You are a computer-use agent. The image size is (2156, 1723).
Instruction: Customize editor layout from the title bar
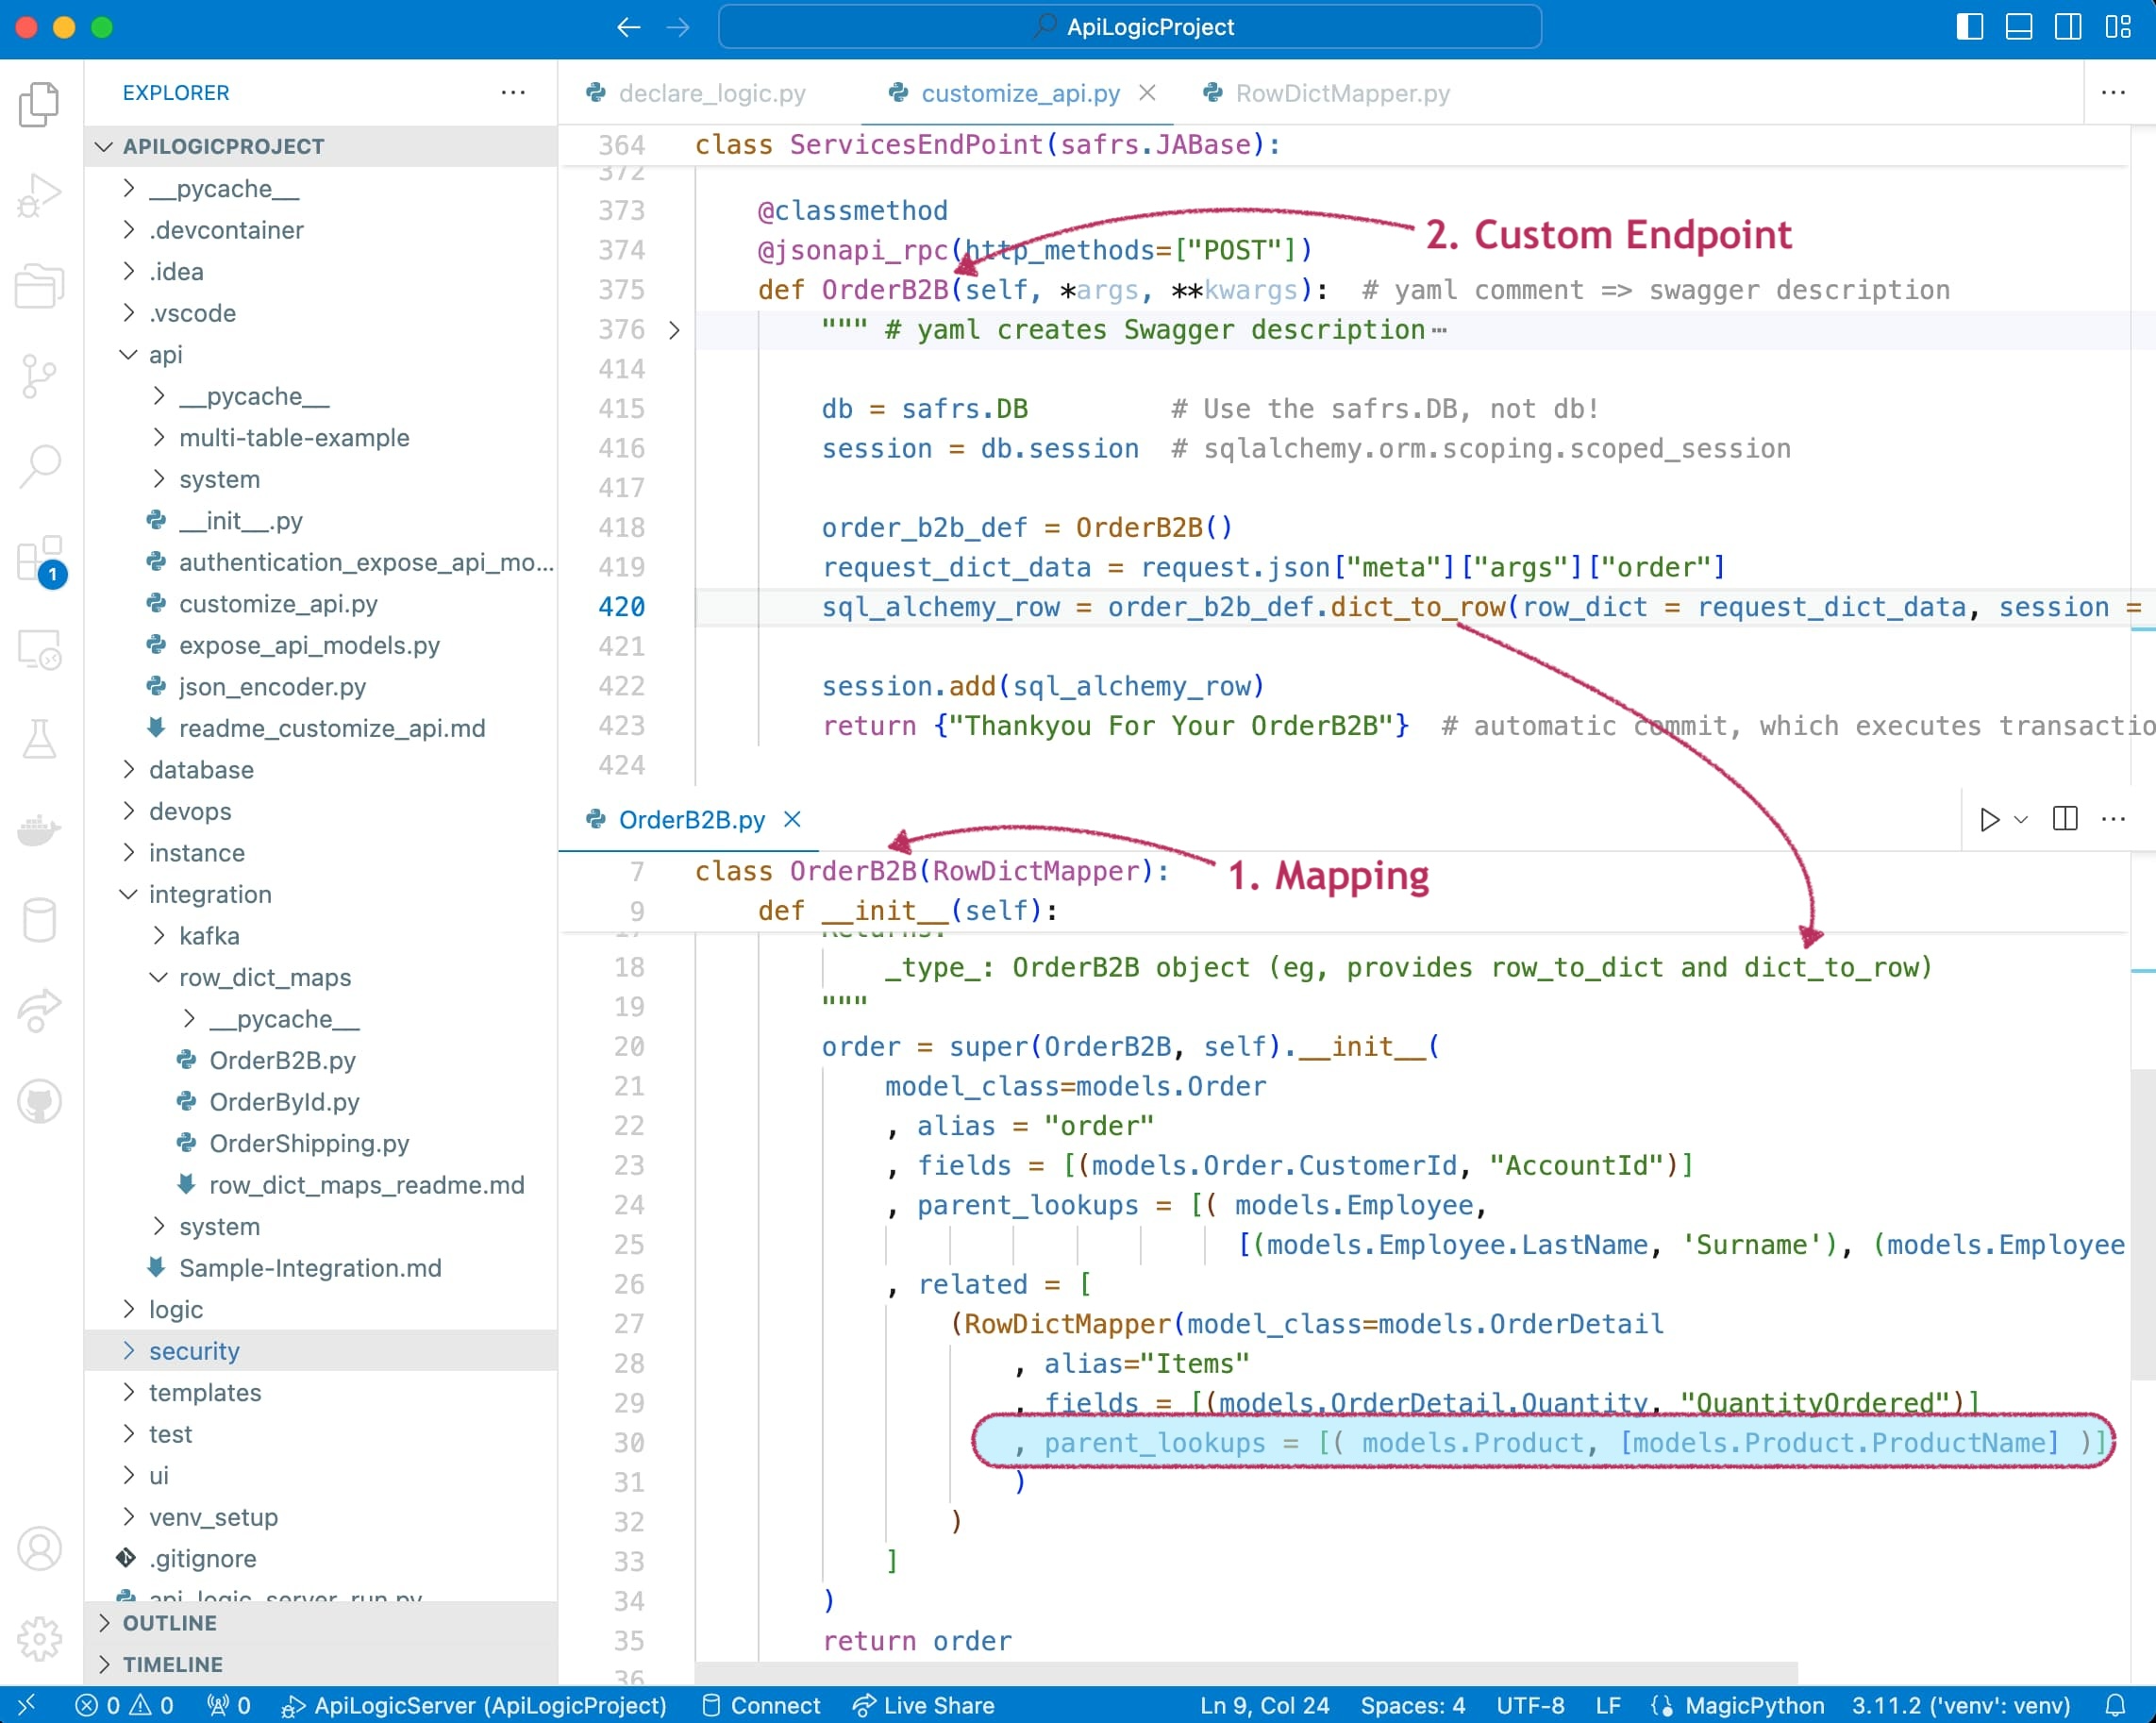[2118, 27]
